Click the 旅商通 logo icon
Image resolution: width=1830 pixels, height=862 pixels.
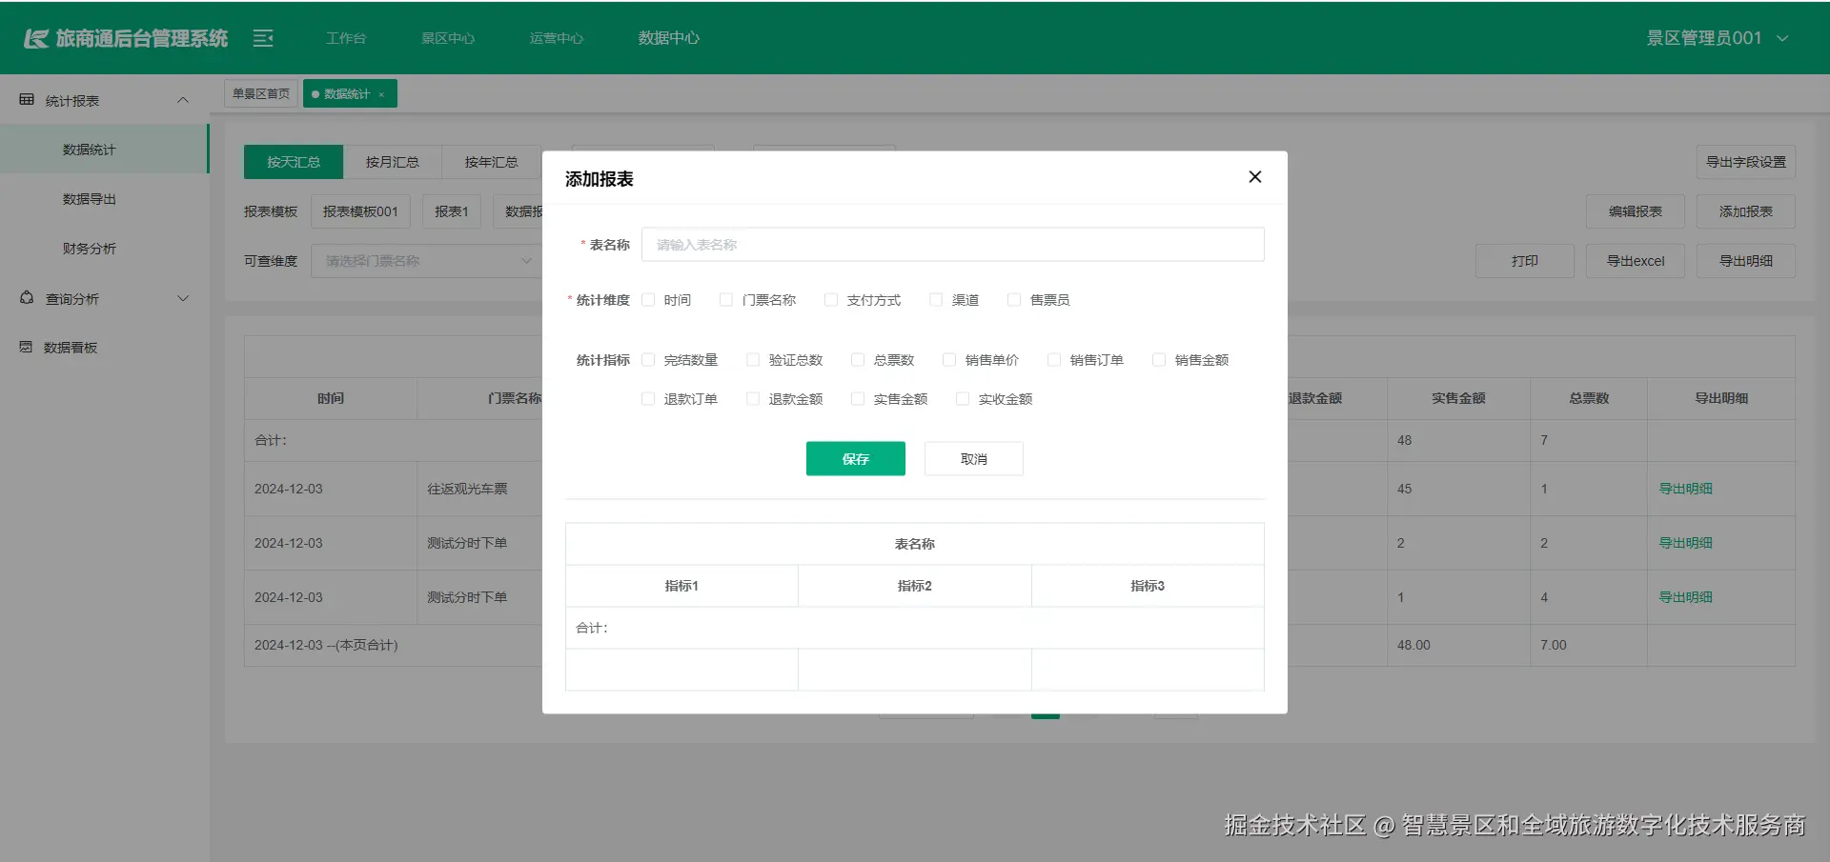pos(35,37)
